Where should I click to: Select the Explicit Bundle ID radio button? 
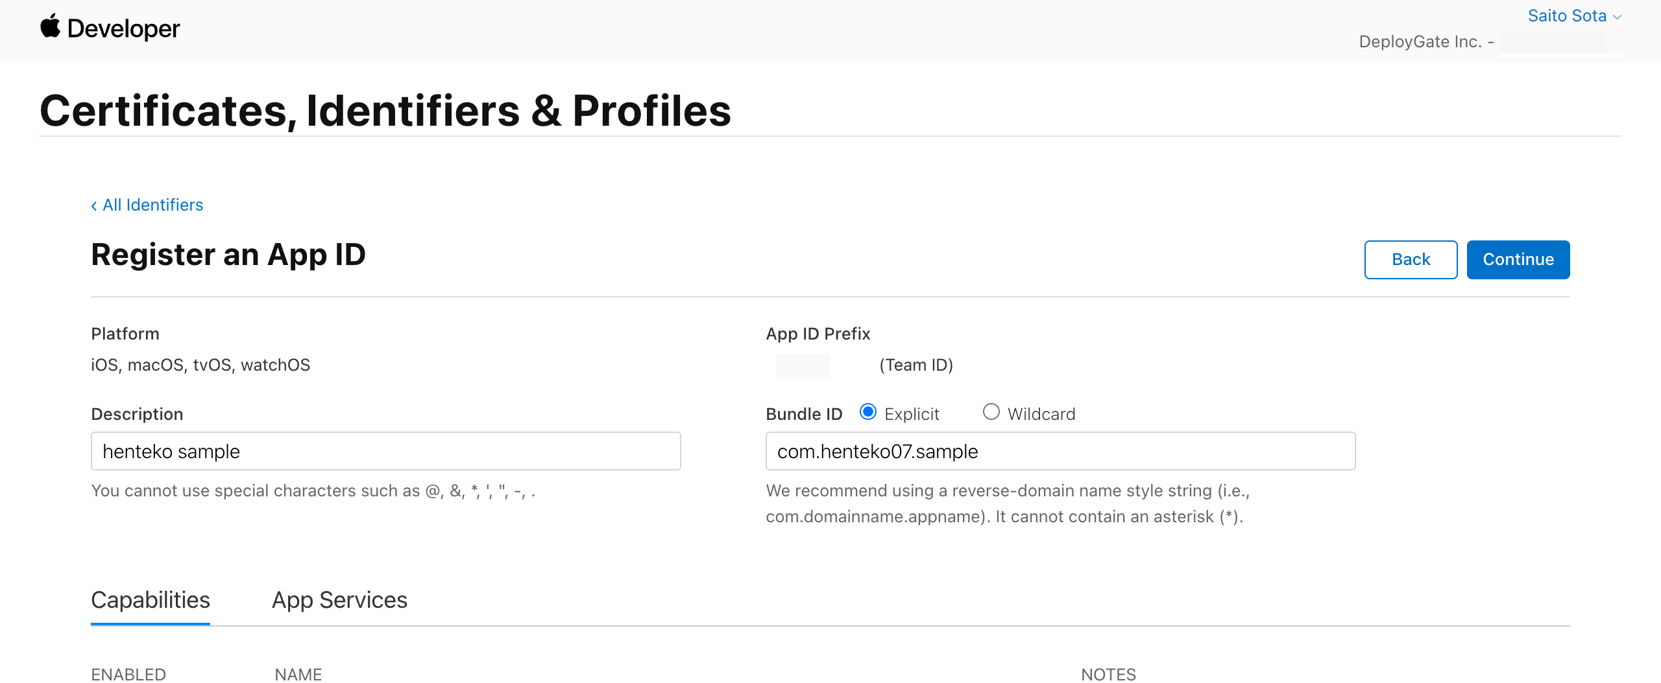[x=867, y=411]
